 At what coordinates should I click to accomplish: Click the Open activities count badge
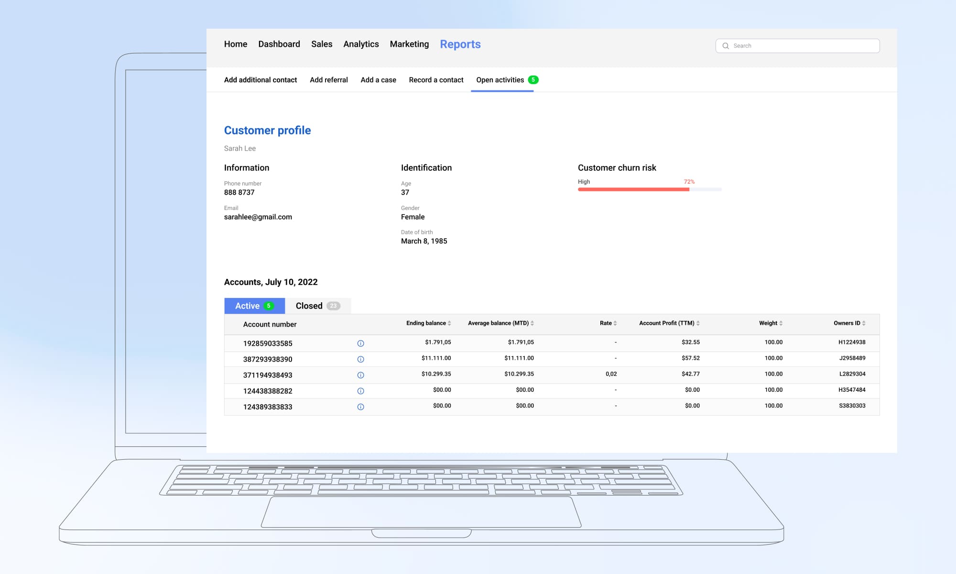tap(533, 80)
